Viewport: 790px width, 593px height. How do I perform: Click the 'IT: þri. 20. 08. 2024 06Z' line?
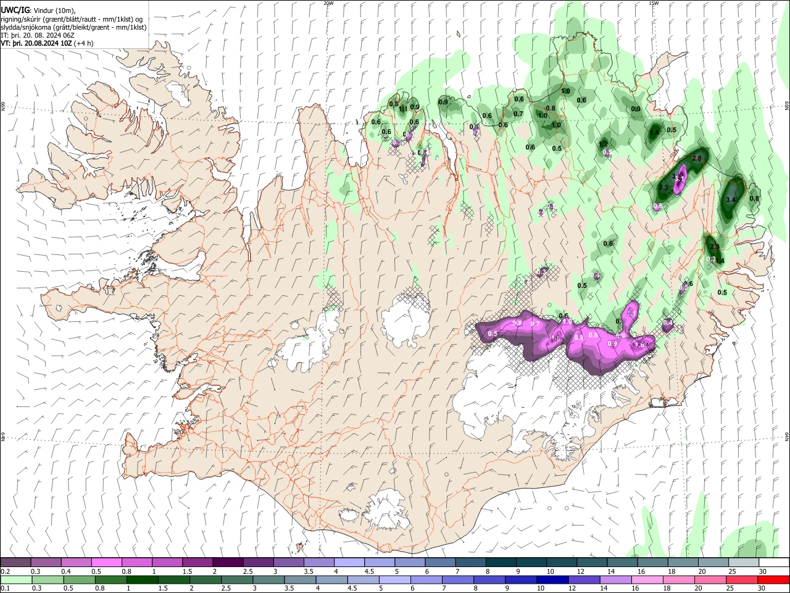37,35
